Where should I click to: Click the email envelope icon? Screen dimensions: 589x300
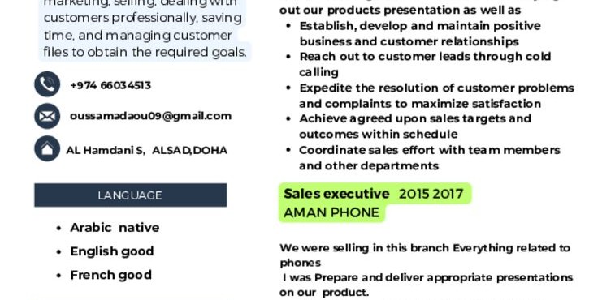[47, 116]
